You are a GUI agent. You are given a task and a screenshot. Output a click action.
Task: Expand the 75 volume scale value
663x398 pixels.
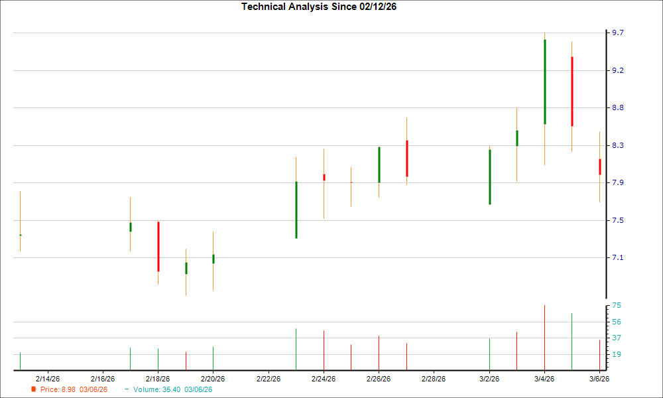(x=615, y=305)
